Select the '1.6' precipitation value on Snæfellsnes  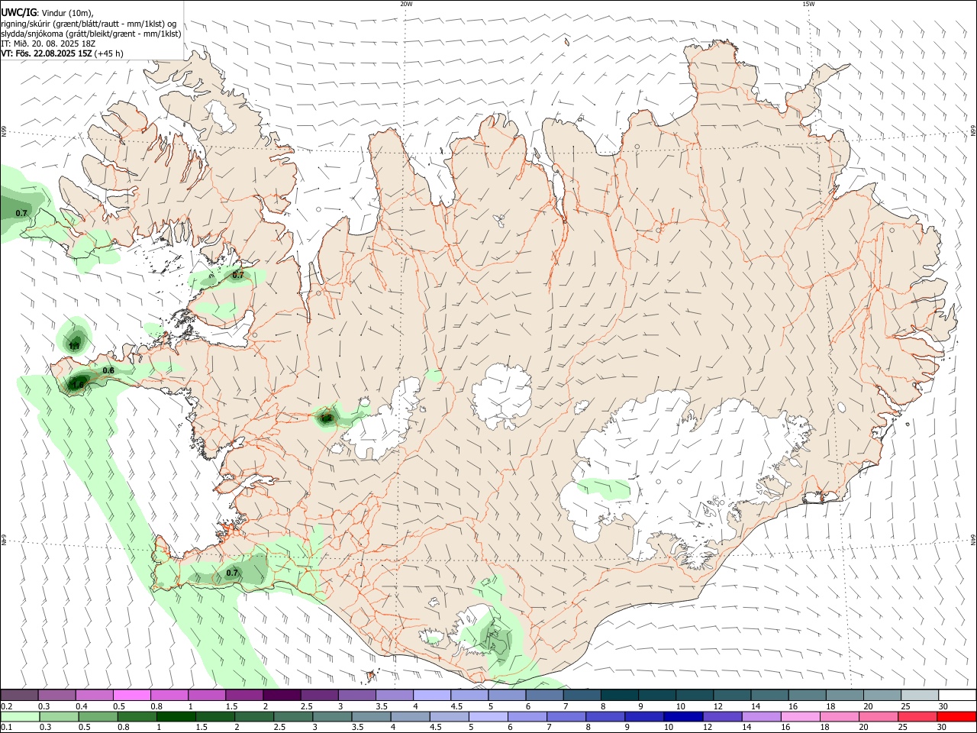78,385
